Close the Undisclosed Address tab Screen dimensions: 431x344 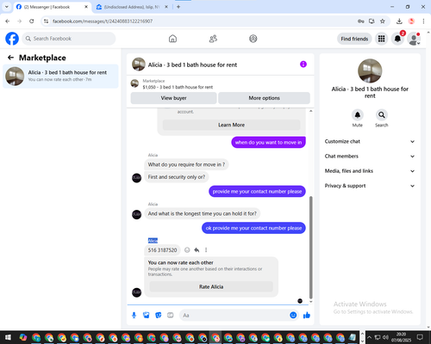pyautogui.click(x=166, y=7)
